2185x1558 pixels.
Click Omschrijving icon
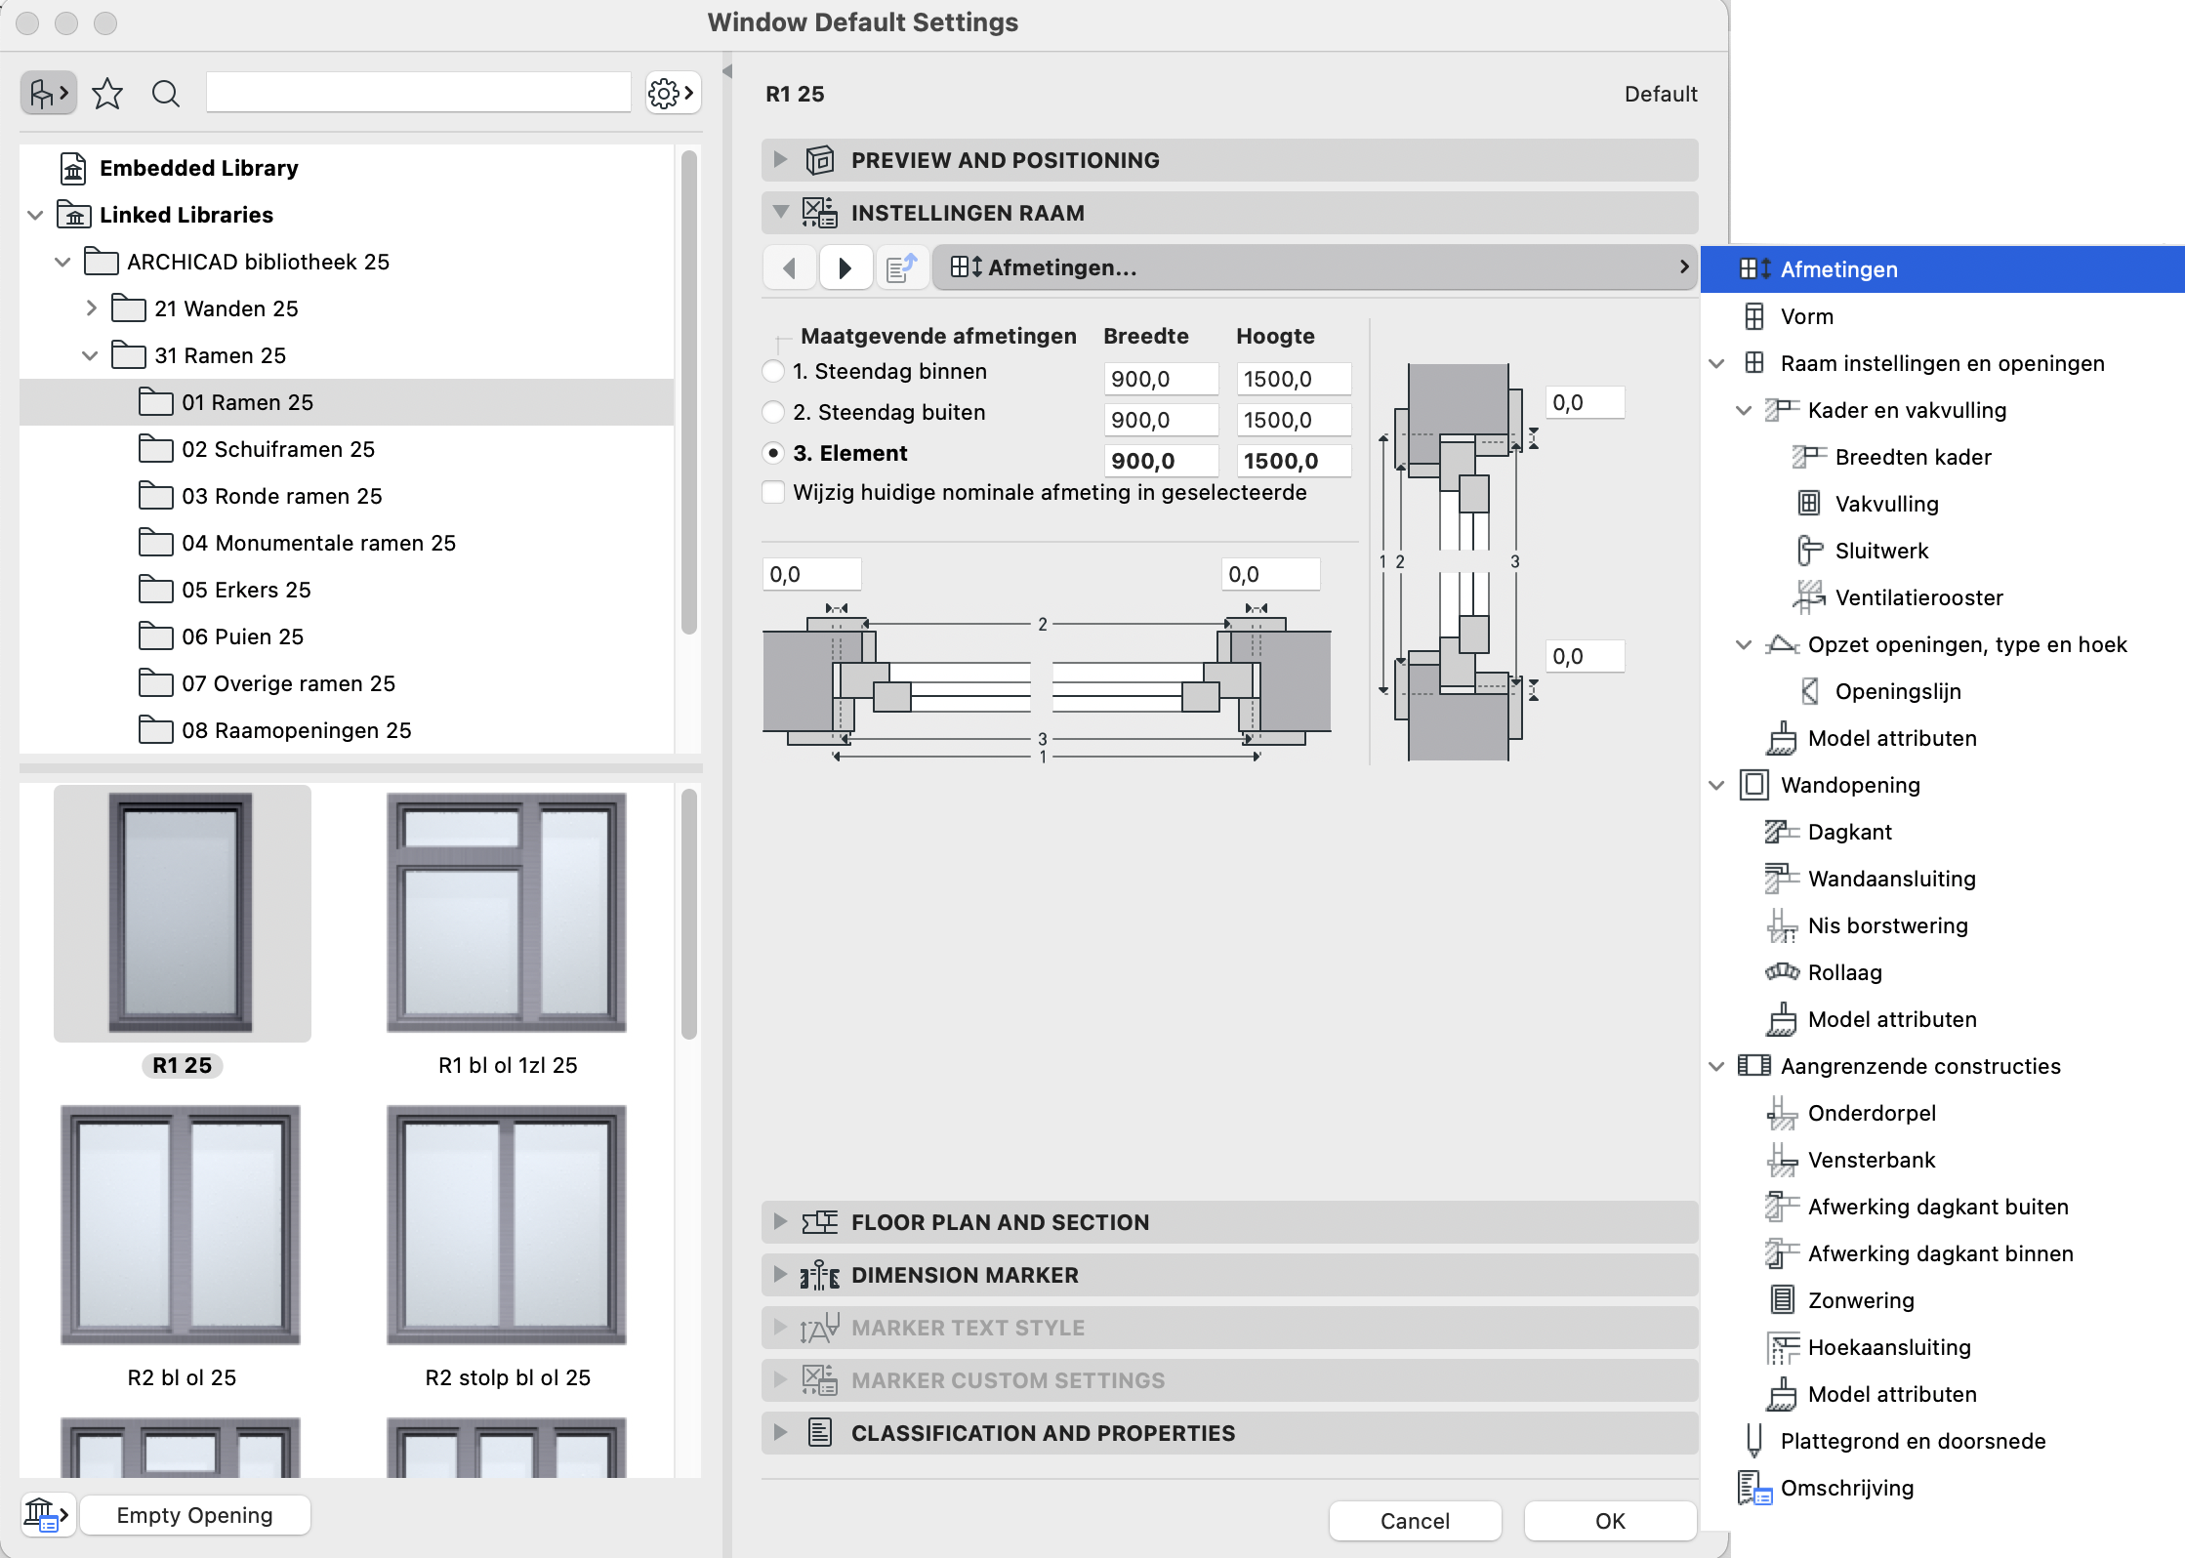[x=1754, y=1488]
